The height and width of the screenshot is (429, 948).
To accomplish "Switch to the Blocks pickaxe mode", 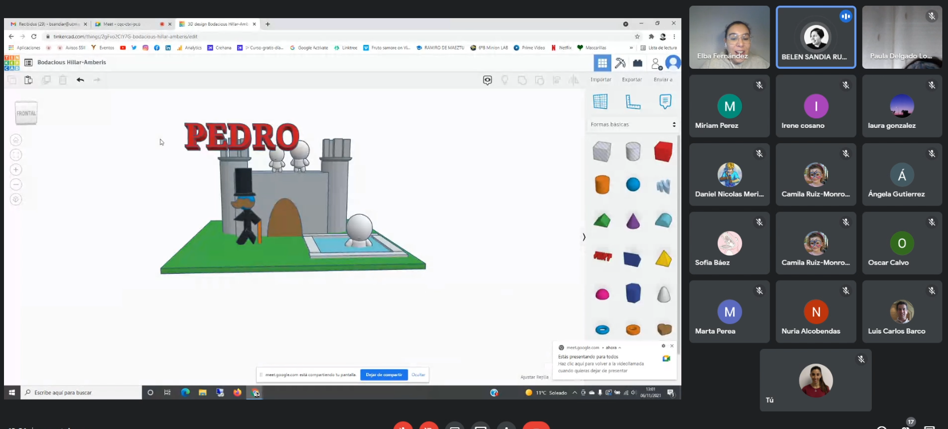I will tap(620, 63).
